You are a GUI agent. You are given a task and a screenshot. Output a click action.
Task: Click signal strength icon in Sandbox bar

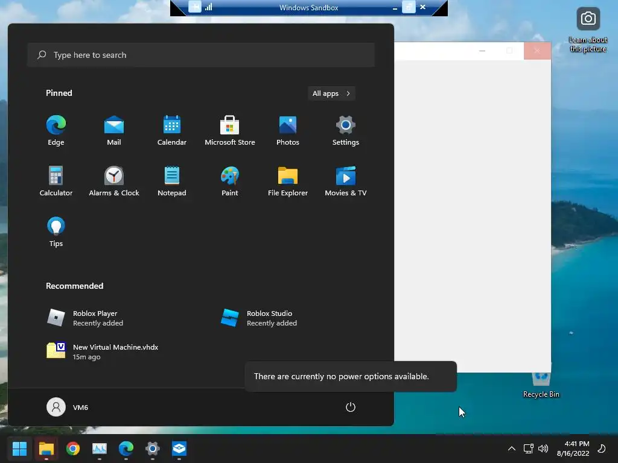[x=208, y=7]
